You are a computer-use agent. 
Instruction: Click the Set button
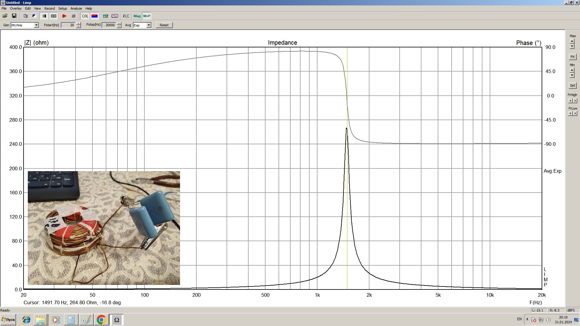point(572,85)
